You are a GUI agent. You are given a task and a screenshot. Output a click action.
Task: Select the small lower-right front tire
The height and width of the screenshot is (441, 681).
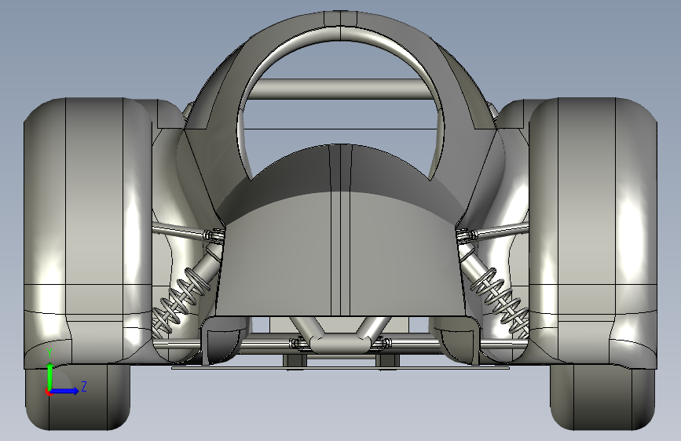(602, 397)
